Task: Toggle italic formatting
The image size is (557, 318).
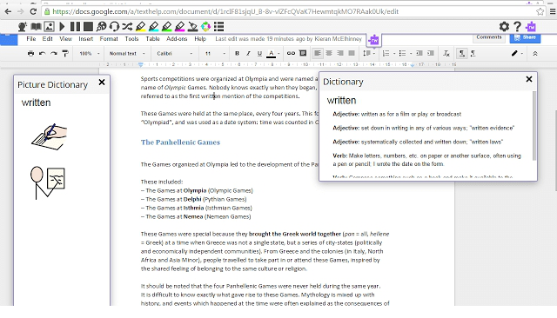Action: point(248,54)
